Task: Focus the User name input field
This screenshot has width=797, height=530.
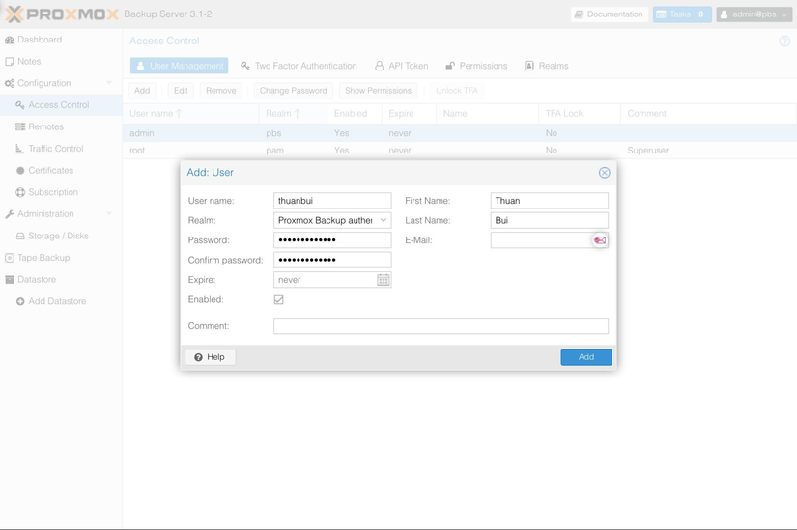Action: (332, 200)
